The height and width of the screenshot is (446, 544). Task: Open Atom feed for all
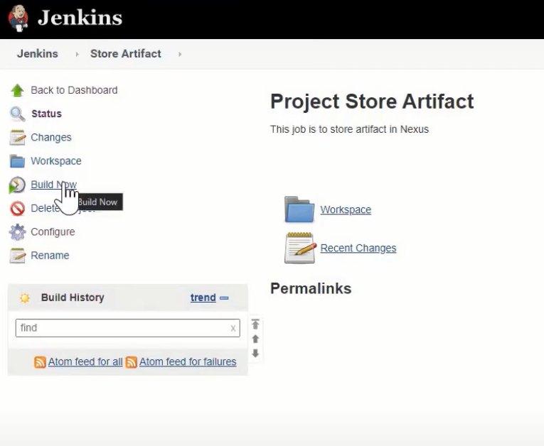click(x=85, y=361)
